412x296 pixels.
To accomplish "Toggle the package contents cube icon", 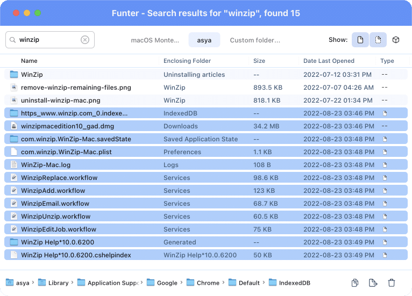I will coord(395,40).
